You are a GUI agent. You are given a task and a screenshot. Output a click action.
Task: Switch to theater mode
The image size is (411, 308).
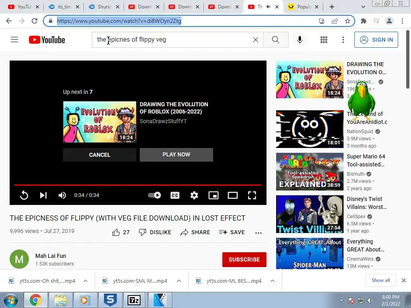click(233, 195)
